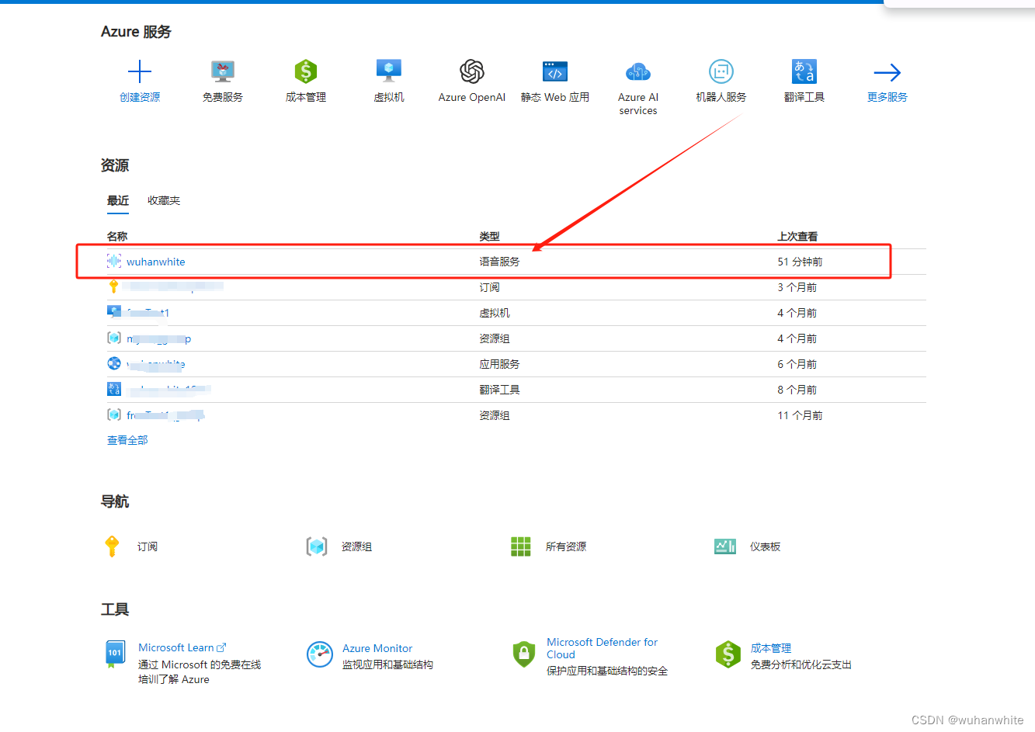
Task: Click the 语音服务 type cell
Action: pyautogui.click(x=499, y=262)
